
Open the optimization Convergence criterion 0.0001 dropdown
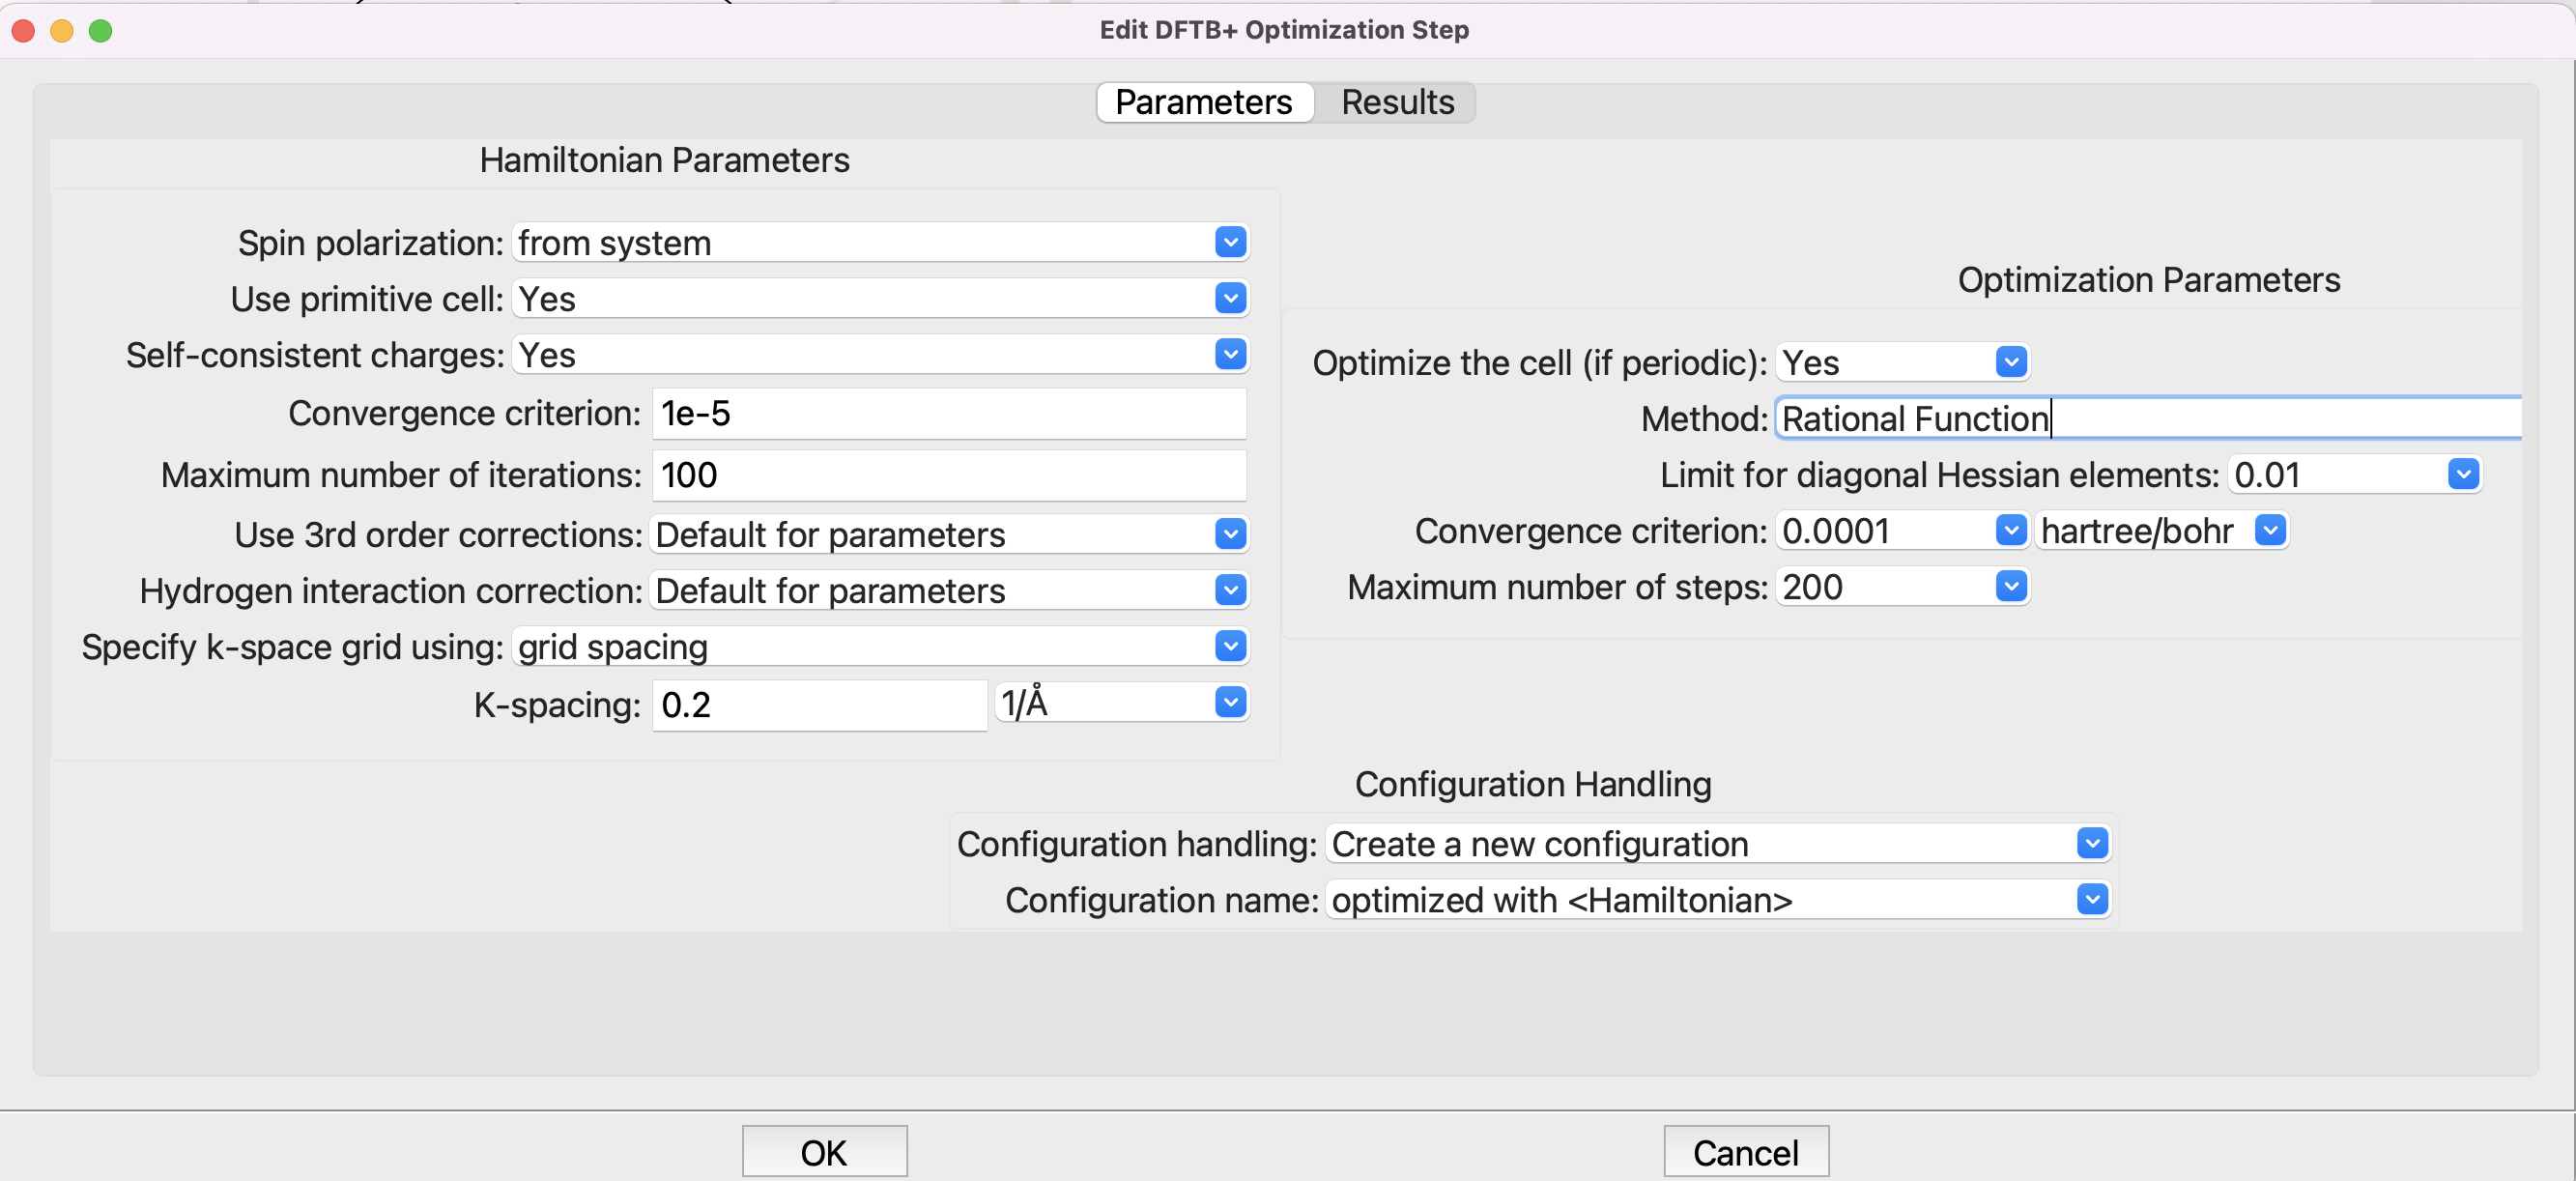pyautogui.click(x=1902, y=531)
